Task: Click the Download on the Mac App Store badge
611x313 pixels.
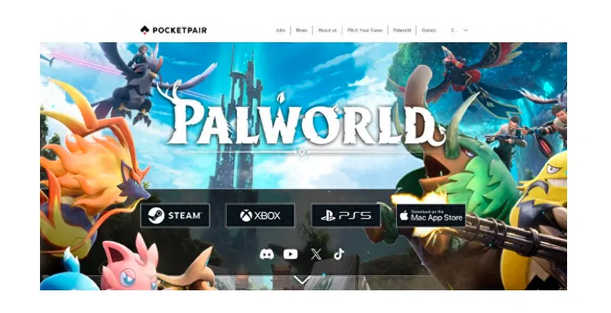Action: [x=431, y=215]
